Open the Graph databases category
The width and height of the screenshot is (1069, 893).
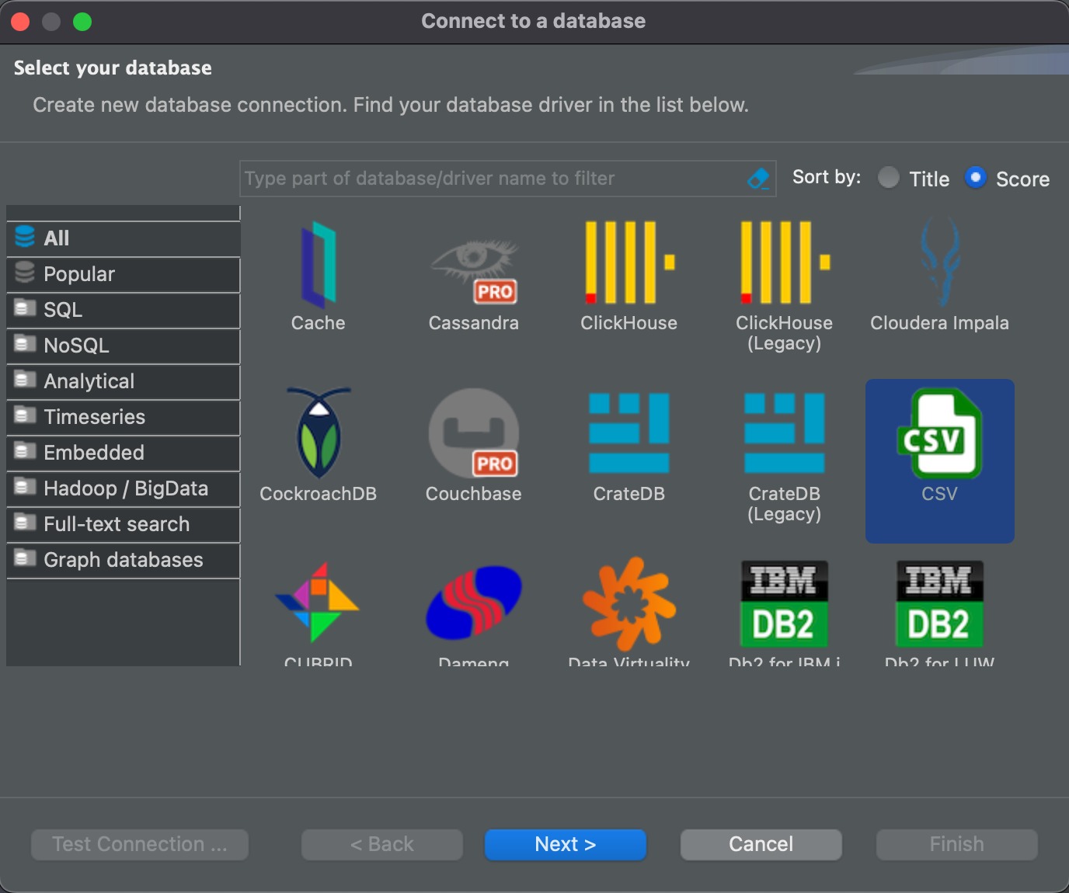(x=124, y=560)
